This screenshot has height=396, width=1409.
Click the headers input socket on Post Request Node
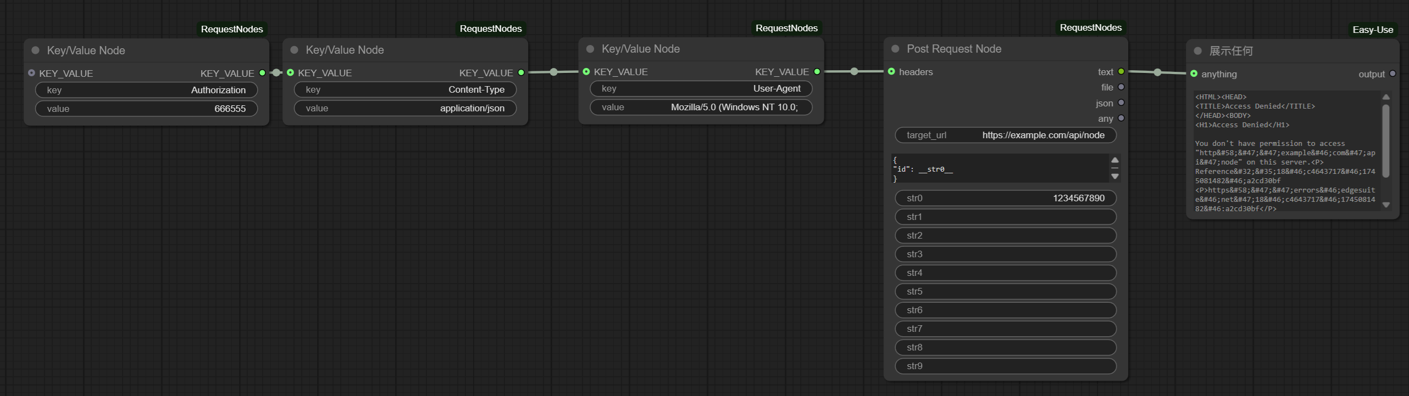[x=891, y=71]
